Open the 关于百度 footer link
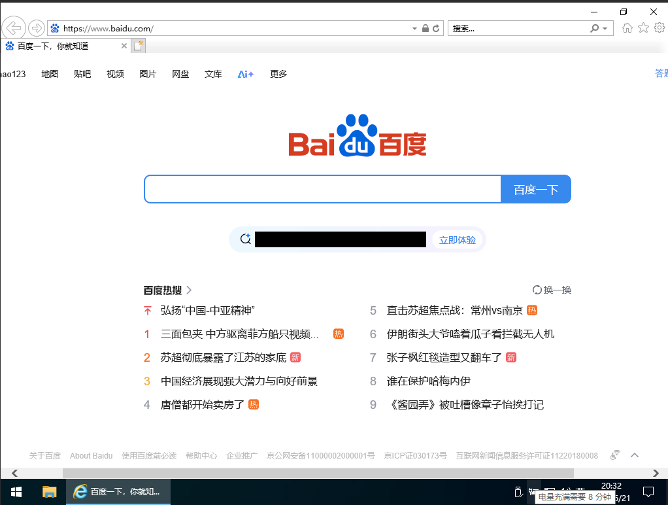Image resolution: width=668 pixels, height=505 pixels. 44,455
